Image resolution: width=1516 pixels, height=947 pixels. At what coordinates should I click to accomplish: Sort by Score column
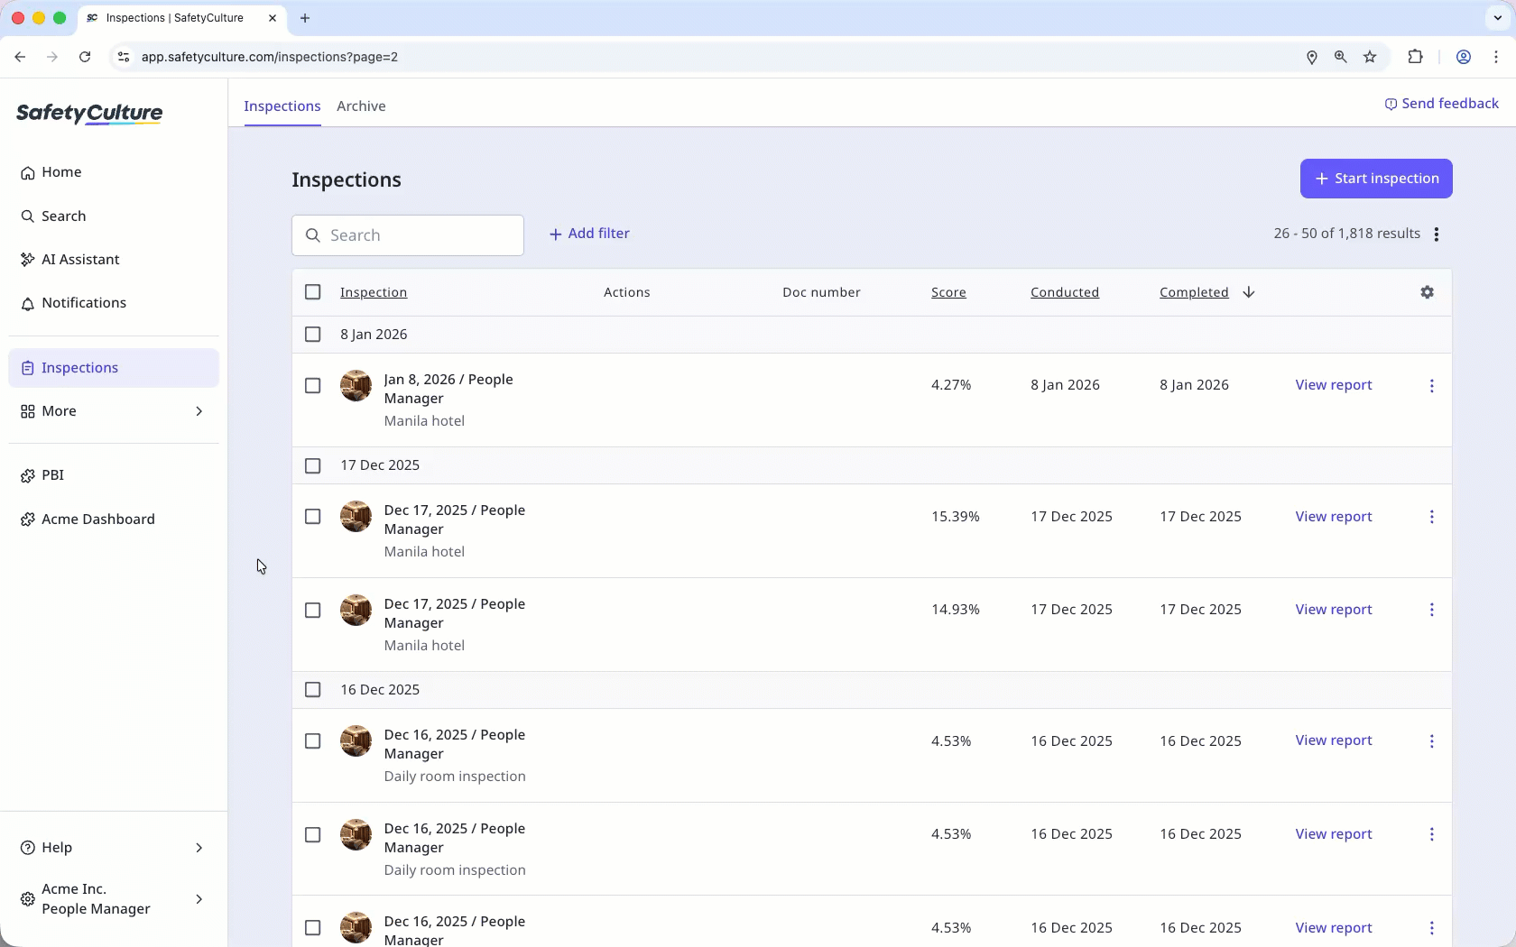coord(948,292)
